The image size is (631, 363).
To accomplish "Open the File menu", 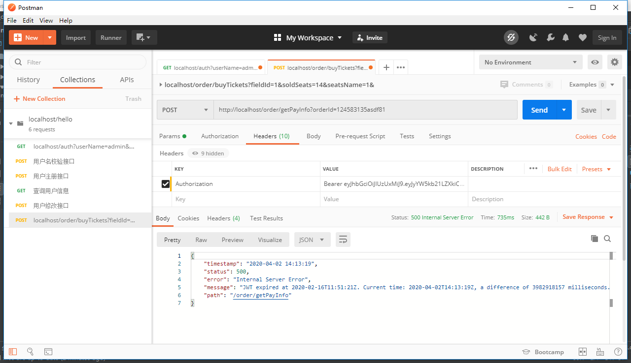I will click(x=12, y=20).
